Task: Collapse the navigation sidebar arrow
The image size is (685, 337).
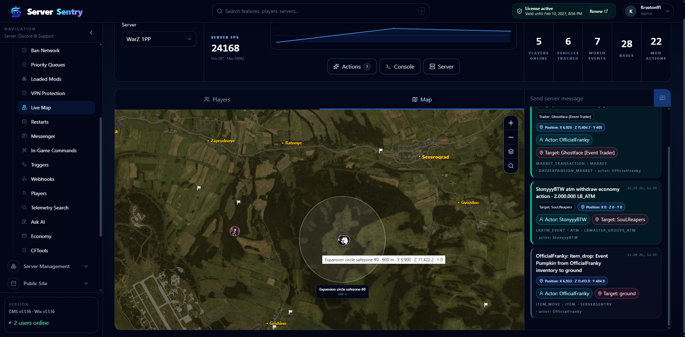Action: pyautogui.click(x=91, y=33)
